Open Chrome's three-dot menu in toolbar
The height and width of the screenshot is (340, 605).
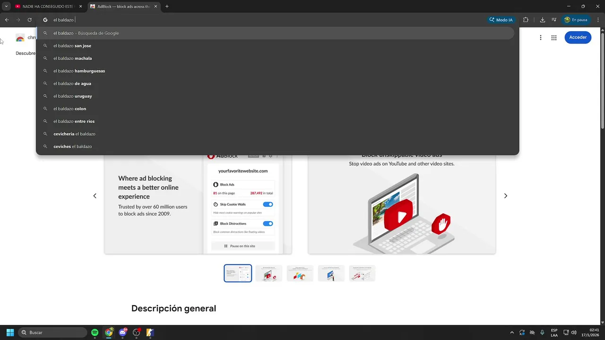(597, 20)
